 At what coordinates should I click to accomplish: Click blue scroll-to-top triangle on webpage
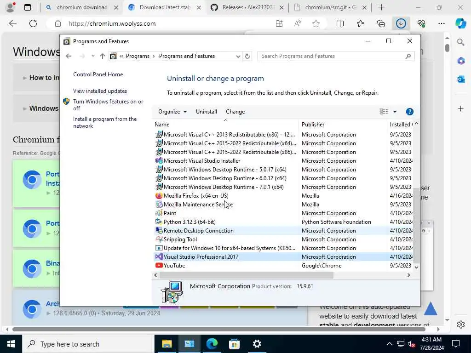(x=430, y=308)
